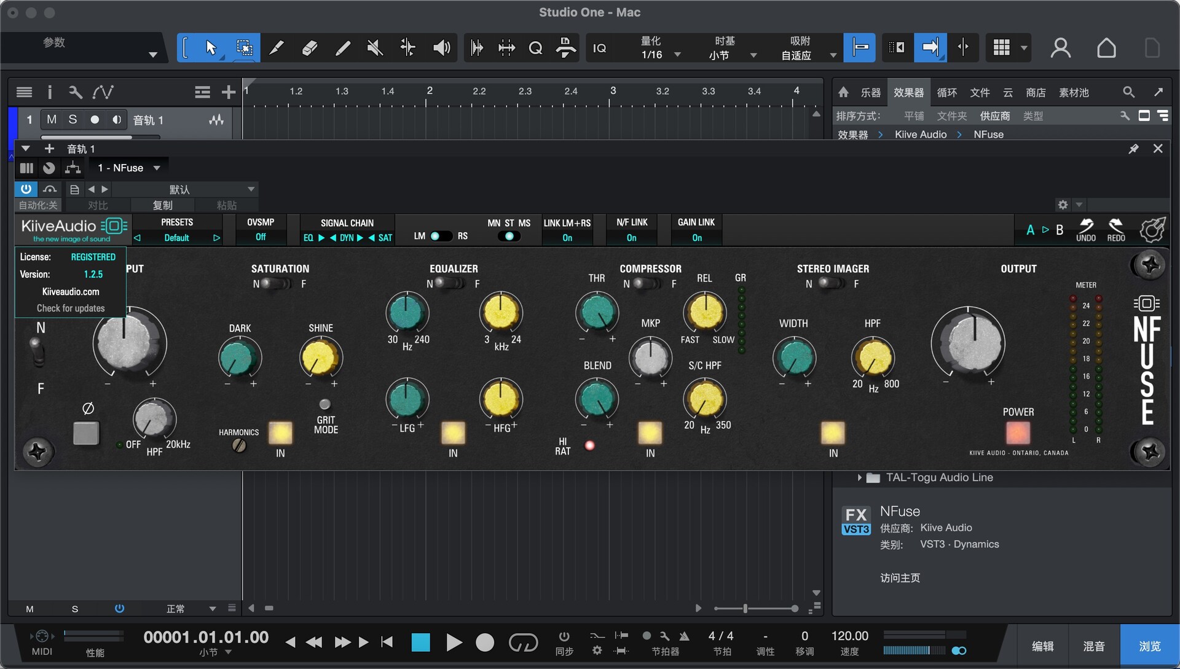Toggle the loop playback button
Image resolution: width=1180 pixels, height=669 pixels.
523,643
